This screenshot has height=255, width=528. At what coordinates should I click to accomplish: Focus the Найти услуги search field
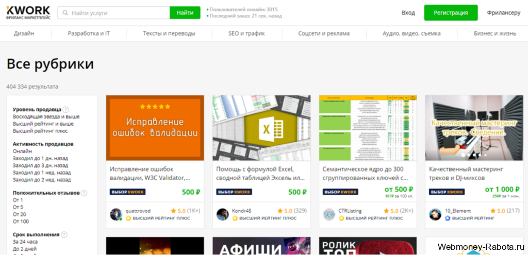coord(113,13)
